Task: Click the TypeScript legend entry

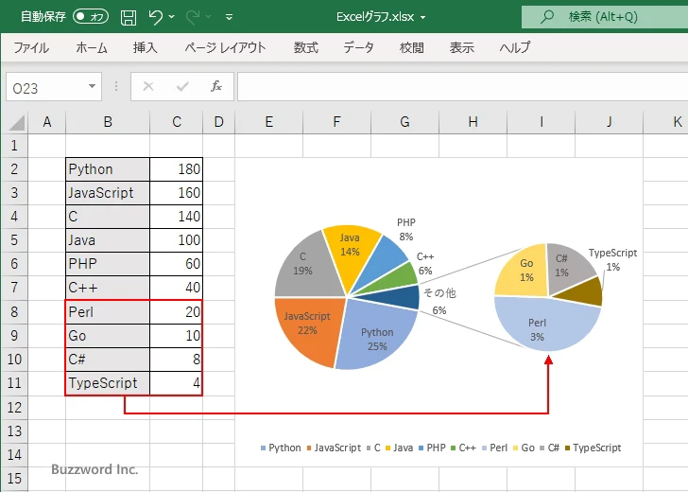Action: 593,448
